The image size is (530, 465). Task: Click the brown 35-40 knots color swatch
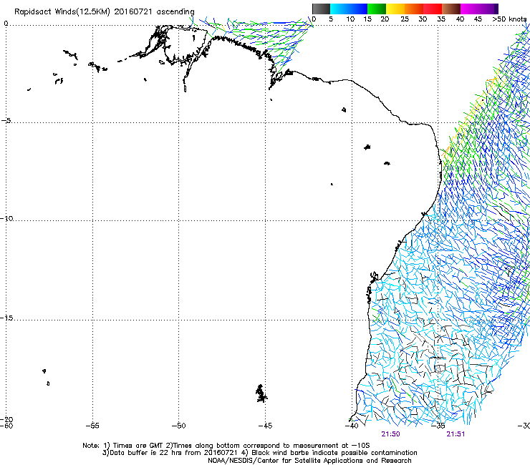pyautogui.click(x=451, y=9)
